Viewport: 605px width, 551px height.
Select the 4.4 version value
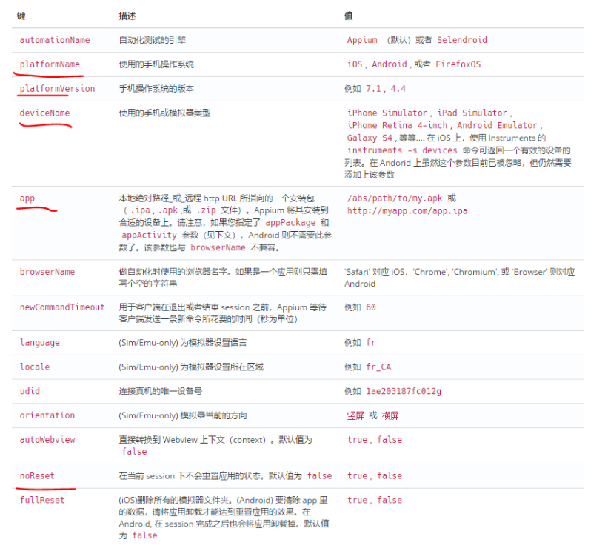coord(398,89)
